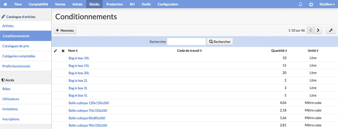Open the Outils menu

[146, 4]
